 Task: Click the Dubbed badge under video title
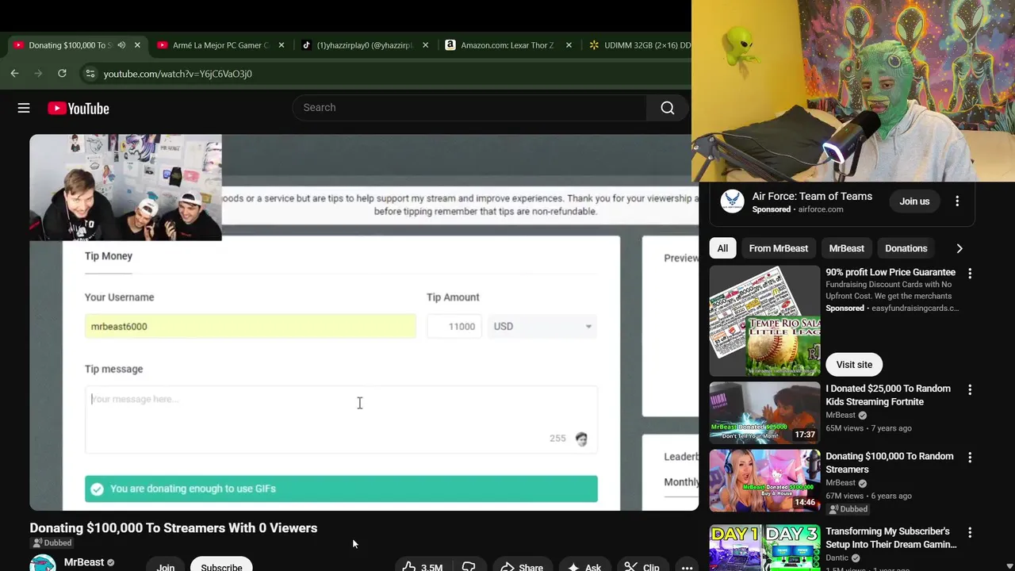(x=52, y=543)
